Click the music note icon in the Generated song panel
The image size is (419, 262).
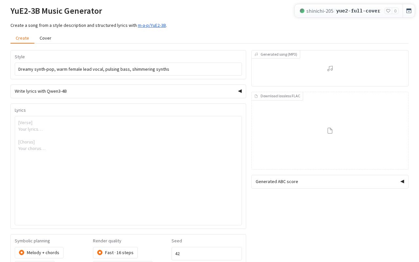click(330, 68)
